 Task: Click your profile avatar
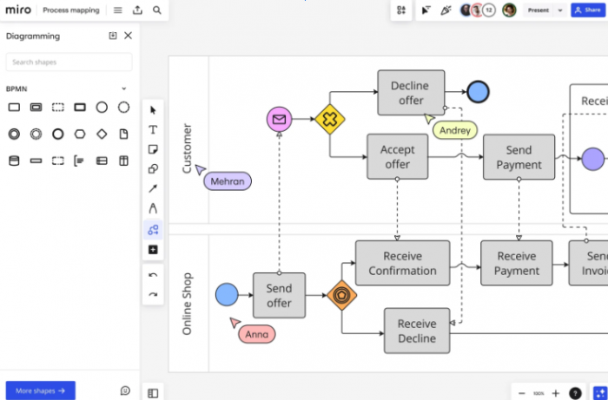(x=509, y=10)
